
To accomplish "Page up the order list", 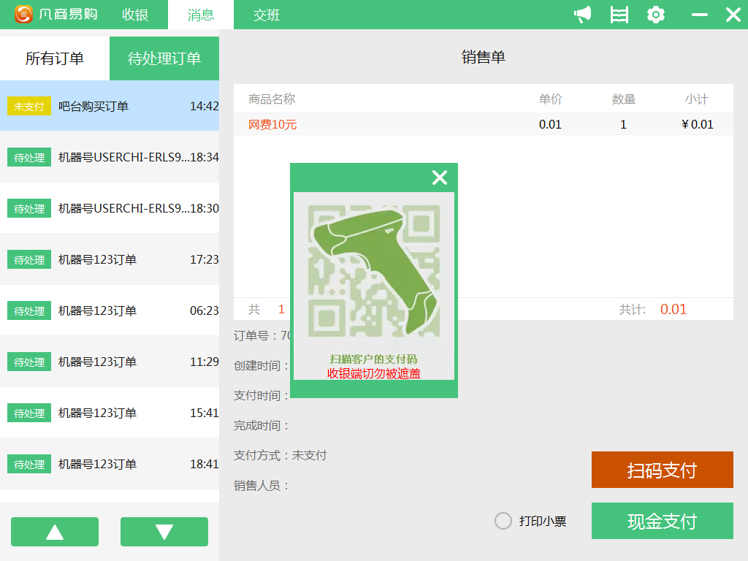I will click(55, 532).
